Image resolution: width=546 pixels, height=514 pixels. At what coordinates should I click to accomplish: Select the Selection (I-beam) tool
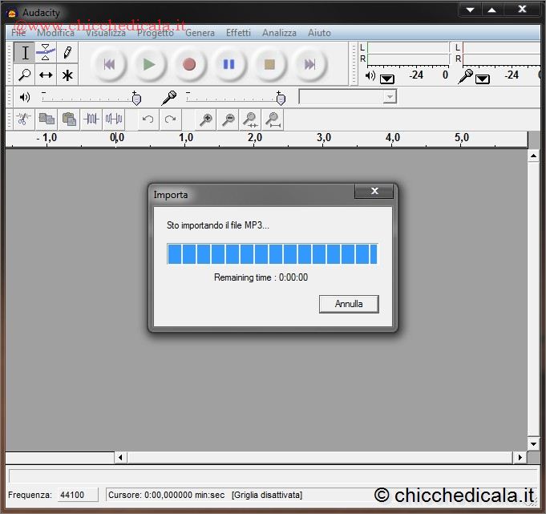[x=25, y=53]
